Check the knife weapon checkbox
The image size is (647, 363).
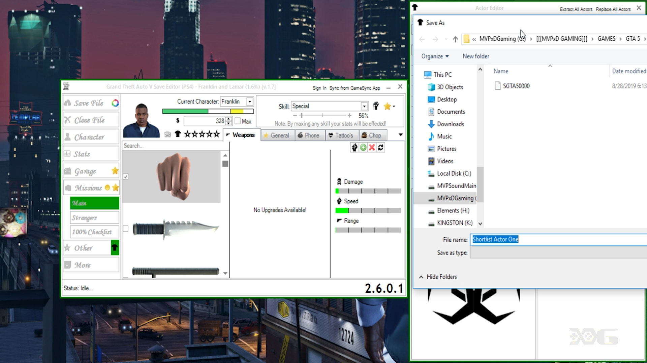(126, 229)
